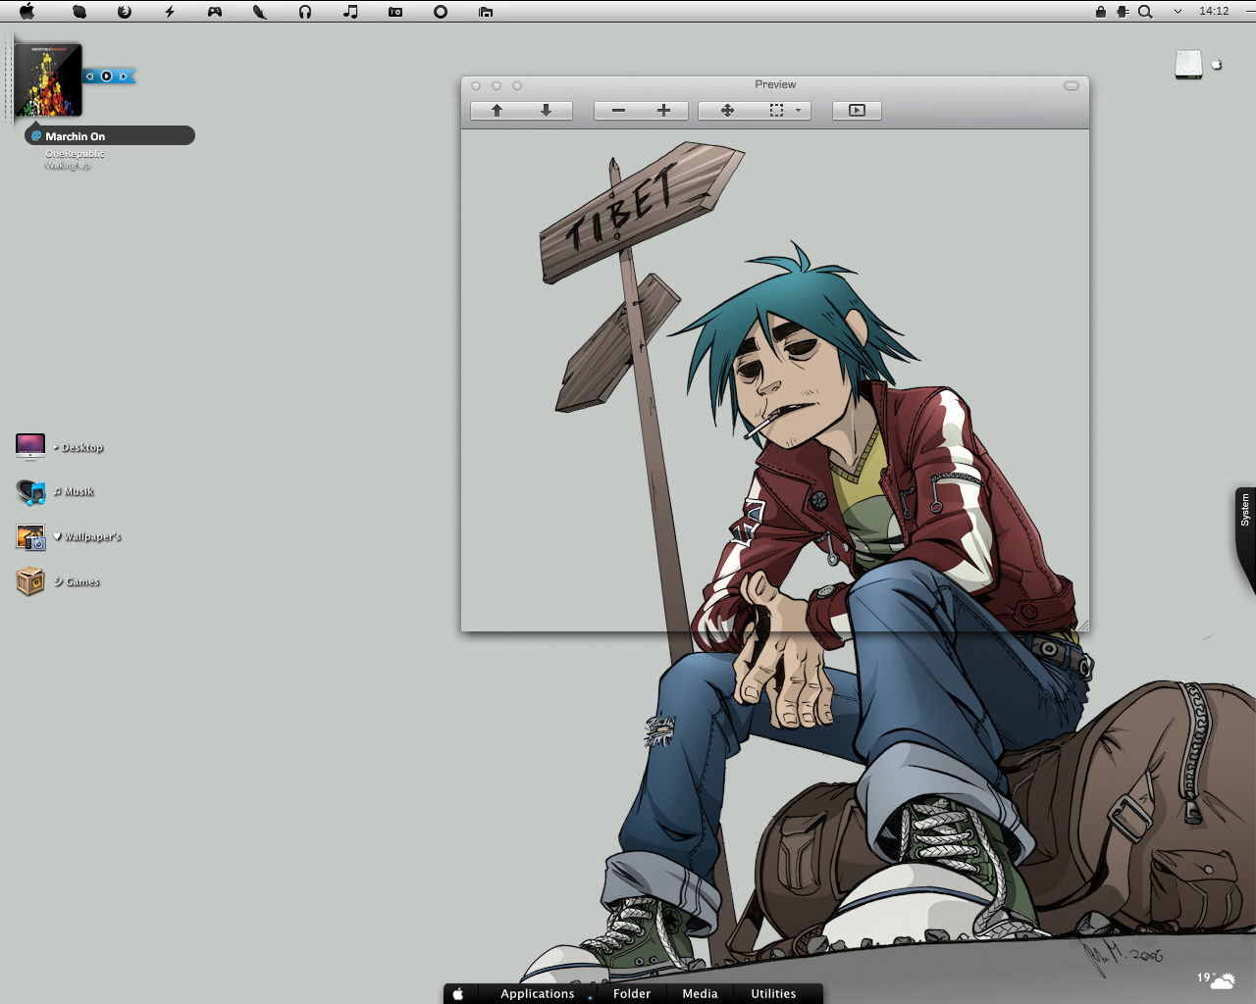Open the folder stack icon in top bar

(x=486, y=12)
